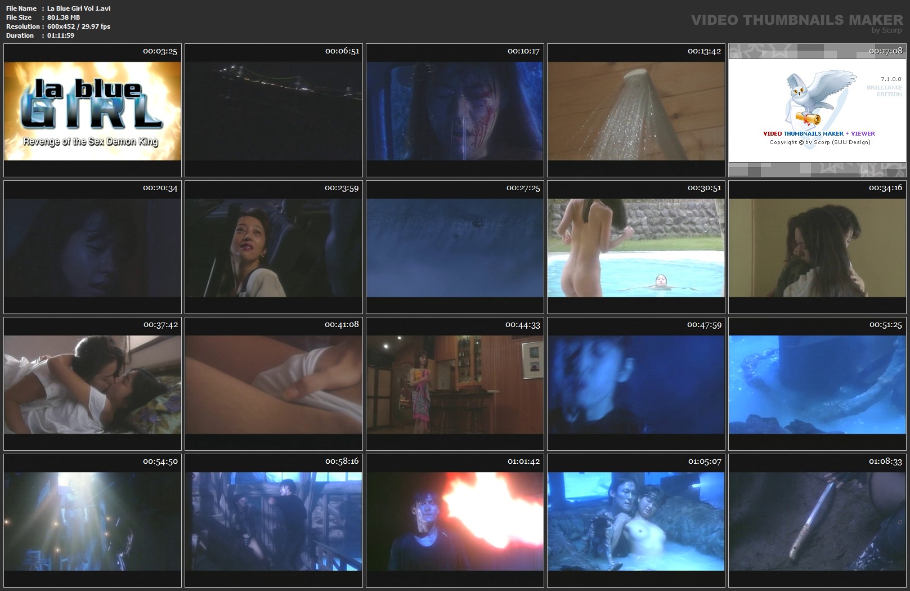Select the staircase thumbnail at 00:58:16
The image size is (910, 591).
click(x=274, y=521)
